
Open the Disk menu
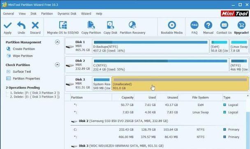(x=33, y=14)
